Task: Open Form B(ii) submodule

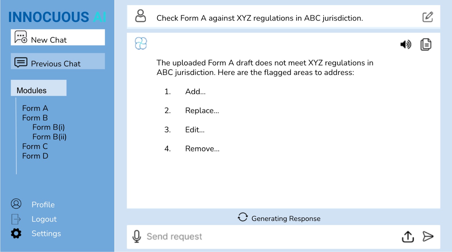Action: [x=49, y=137]
